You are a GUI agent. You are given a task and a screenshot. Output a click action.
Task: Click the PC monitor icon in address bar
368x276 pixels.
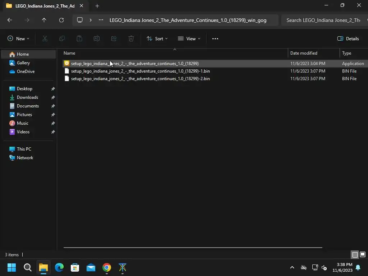click(x=80, y=20)
